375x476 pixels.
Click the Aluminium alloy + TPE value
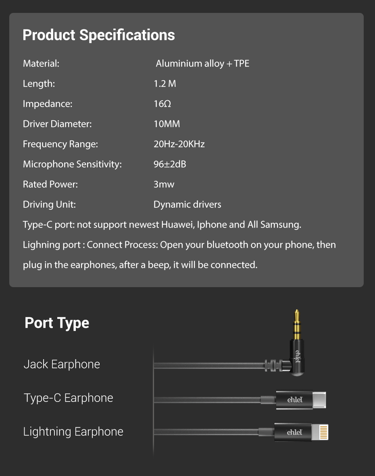pyautogui.click(x=202, y=64)
